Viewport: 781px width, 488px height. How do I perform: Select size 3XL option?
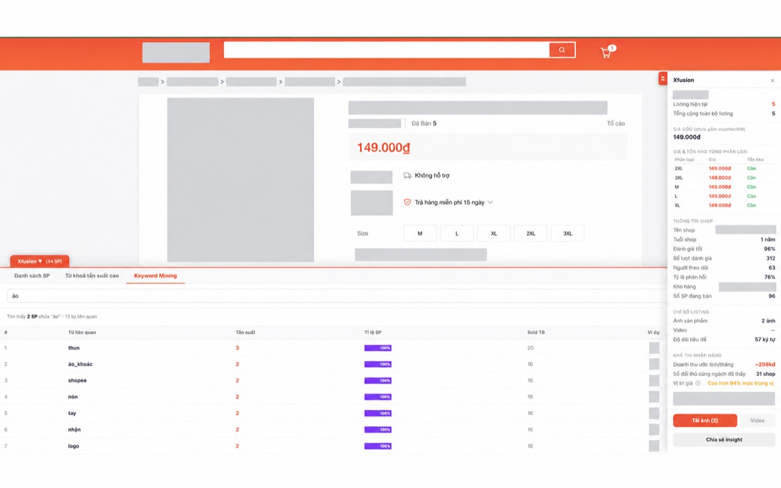click(x=567, y=234)
